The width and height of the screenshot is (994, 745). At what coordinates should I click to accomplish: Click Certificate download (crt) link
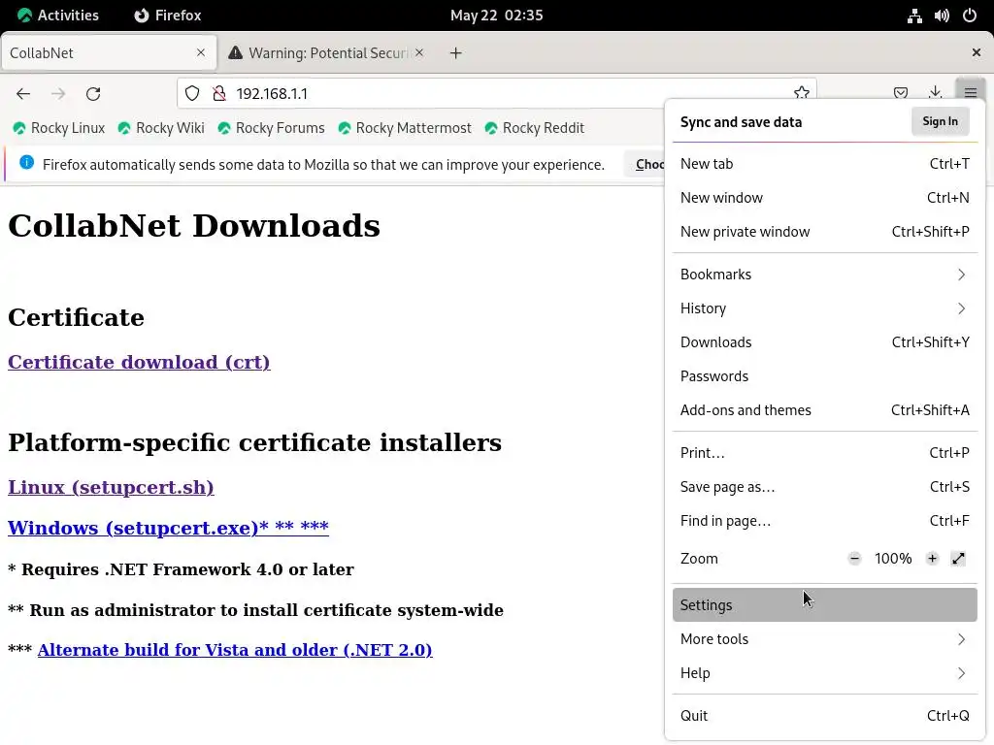[139, 363]
